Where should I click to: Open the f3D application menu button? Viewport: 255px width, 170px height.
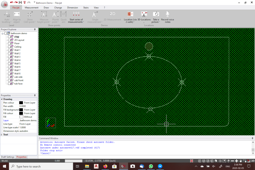click(x=4, y=4)
